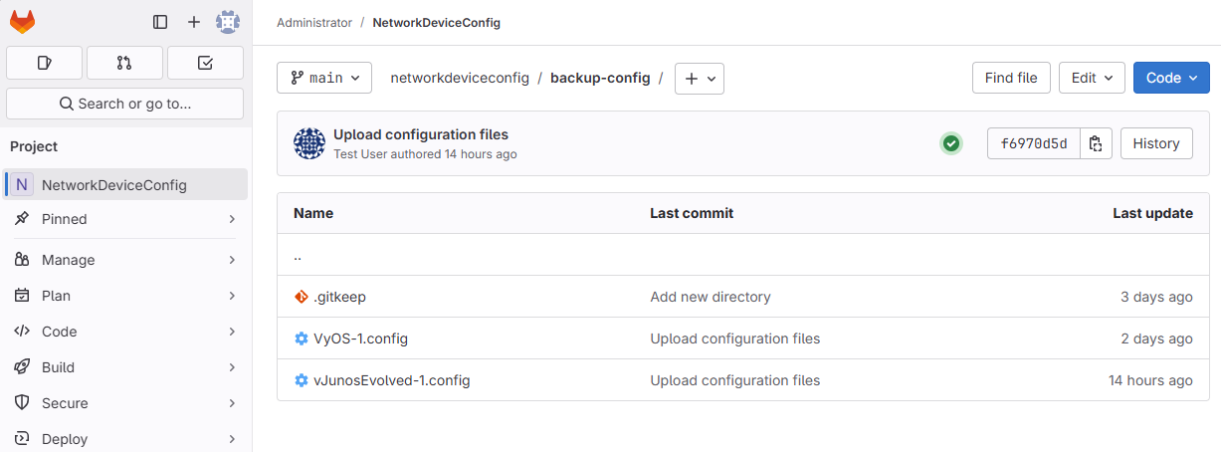This screenshot has height=452, width=1221.
Task: Toggle the sidebar collapse icon
Action: [160, 22]
